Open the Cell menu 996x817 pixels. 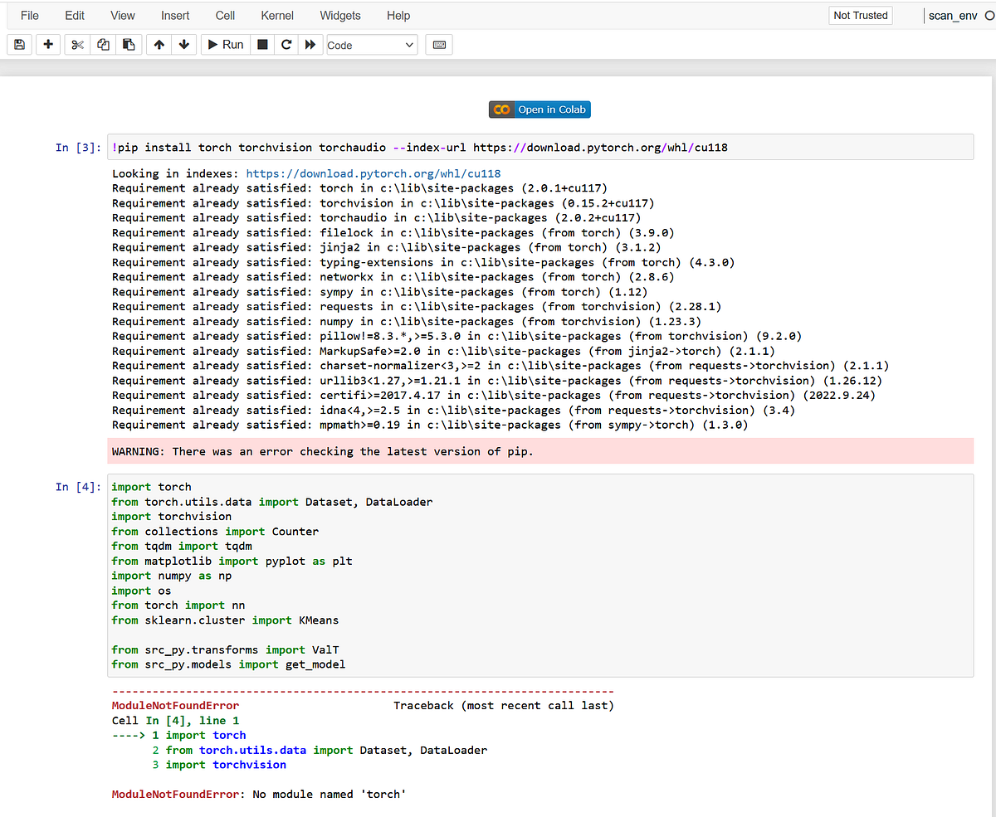click(x=224, y=15)
